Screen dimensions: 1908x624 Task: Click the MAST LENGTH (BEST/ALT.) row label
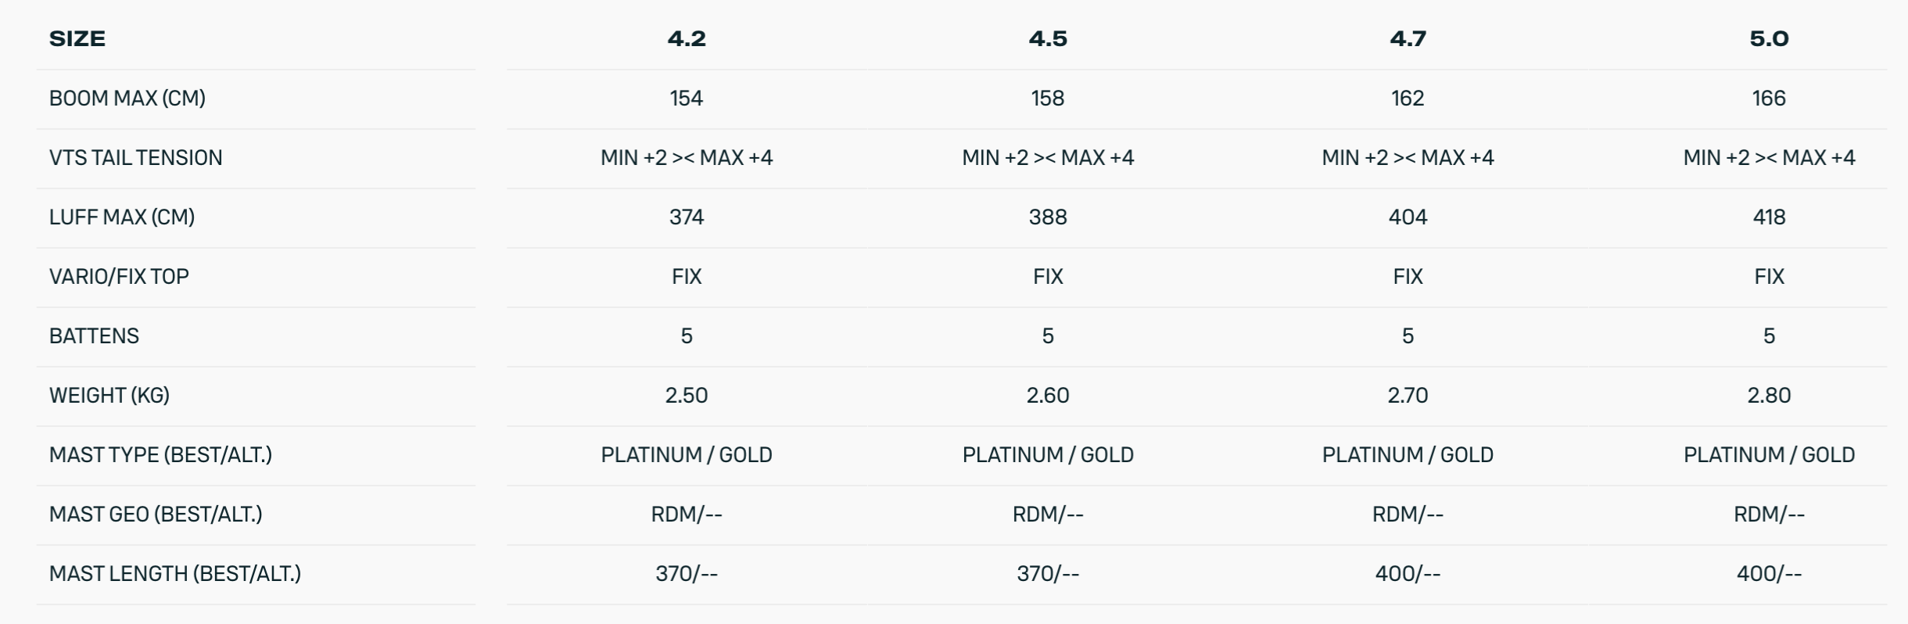175,574
